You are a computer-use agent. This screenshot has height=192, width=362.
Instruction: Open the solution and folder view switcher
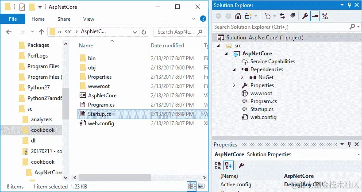tap(248, 16)
